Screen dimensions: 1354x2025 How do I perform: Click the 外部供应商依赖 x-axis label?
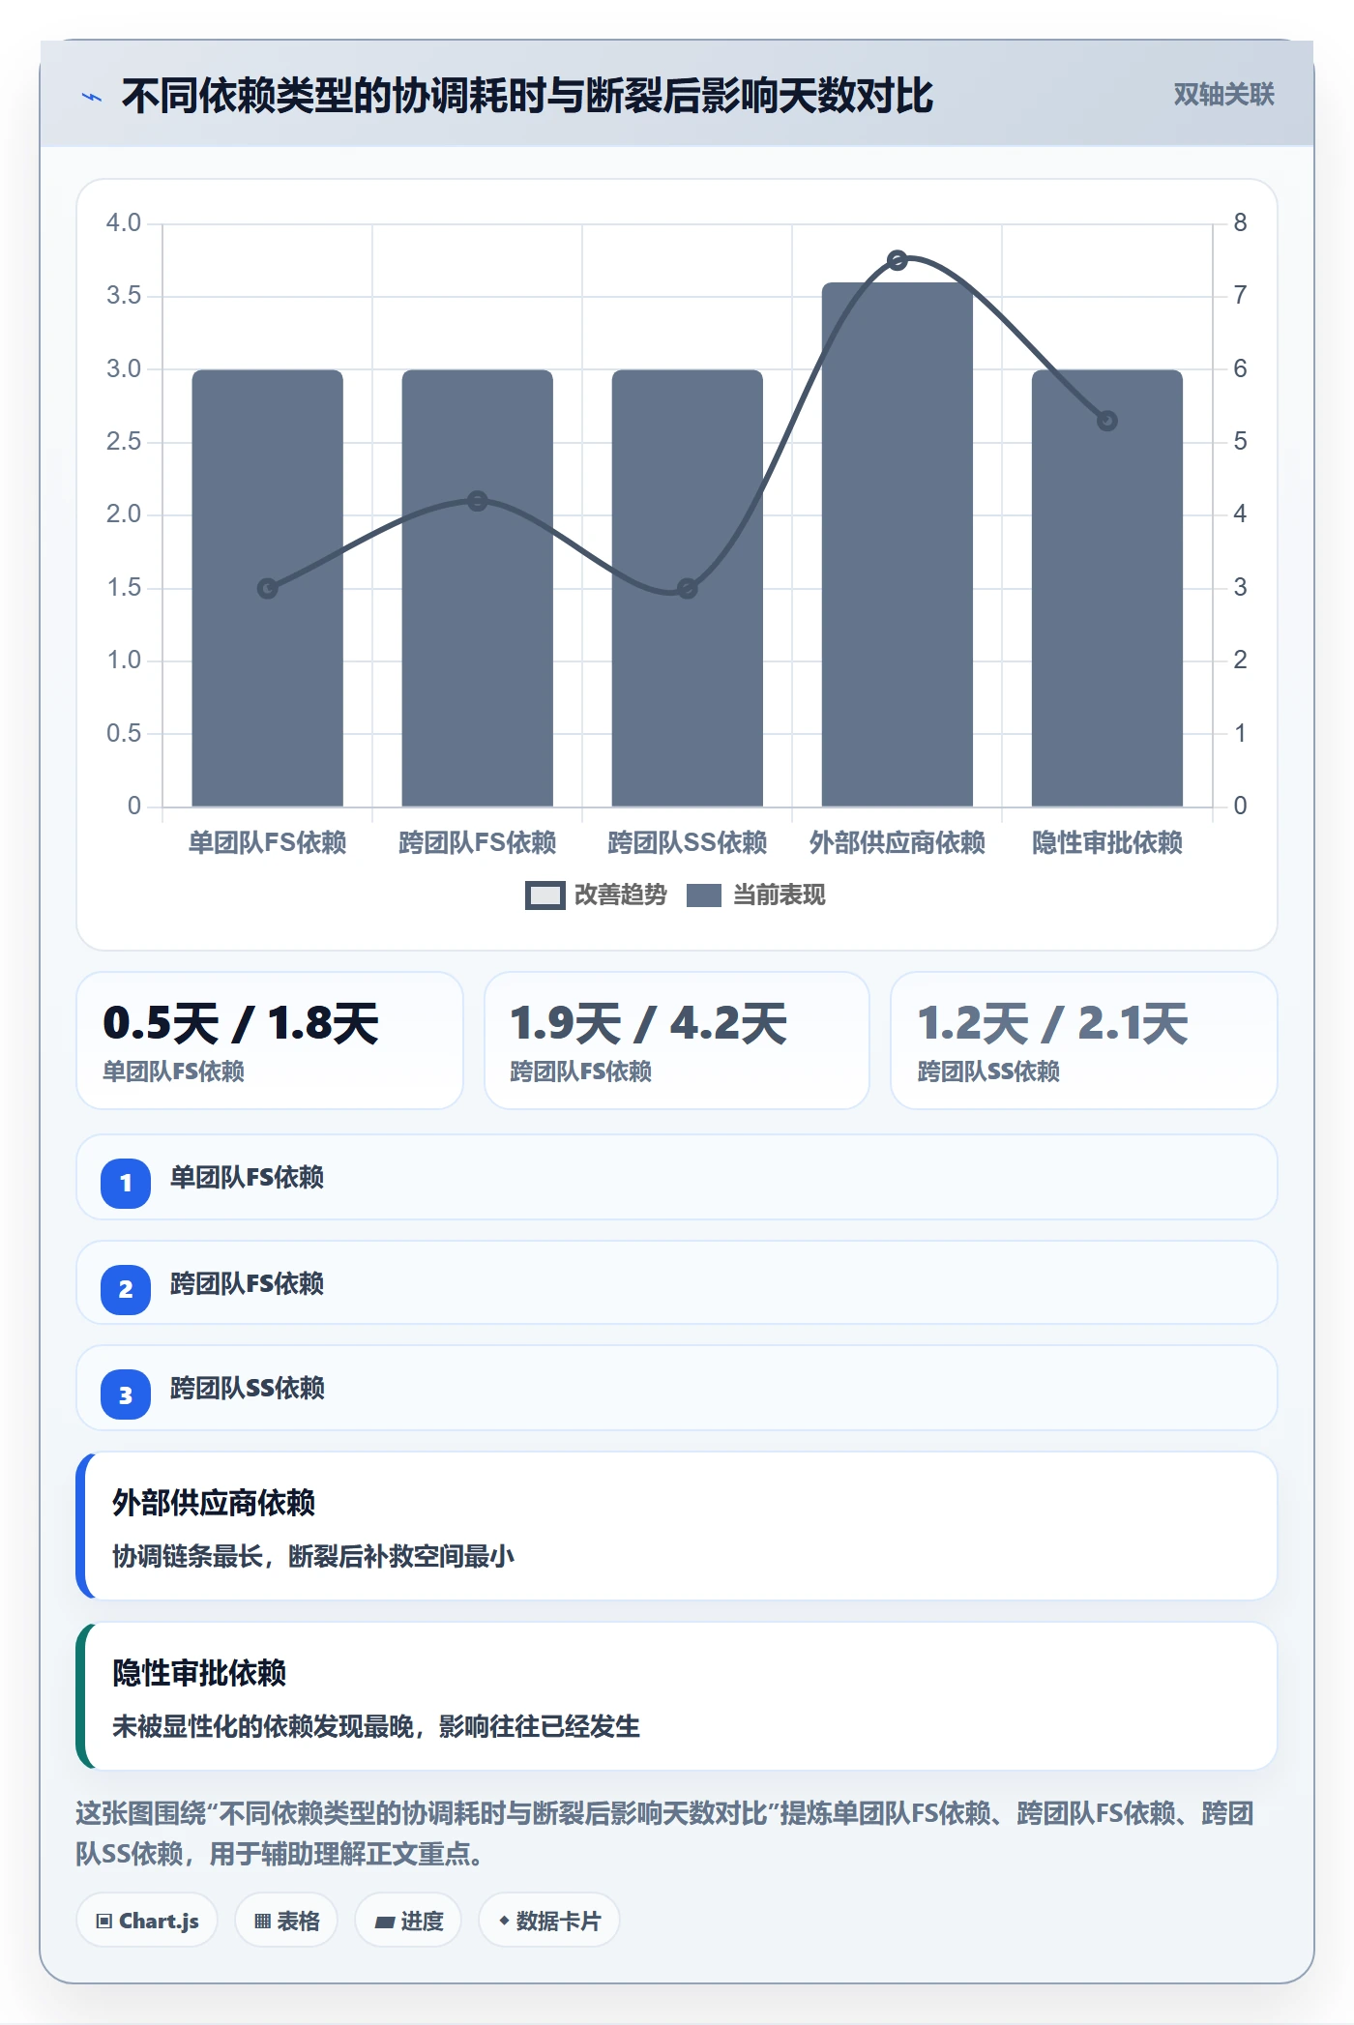(x=898, y=843)
